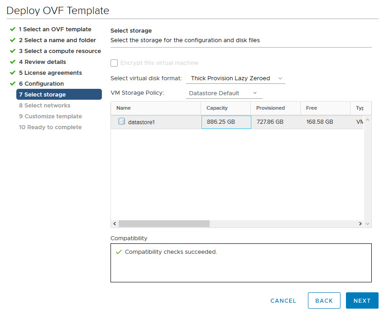Go to step 1 Select an OVF template
The width and height of the screenshot is (384, 310).
[55, 29]
